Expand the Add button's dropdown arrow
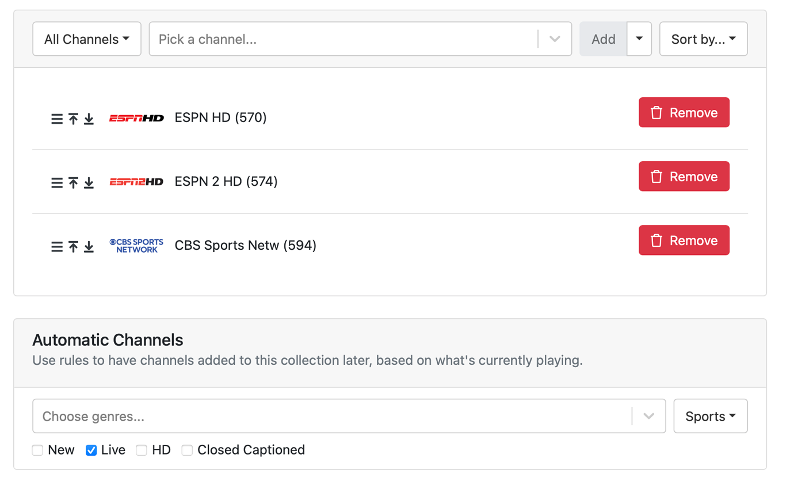Image resolution: width=794 pixels, height=488 pixels. 640,39
